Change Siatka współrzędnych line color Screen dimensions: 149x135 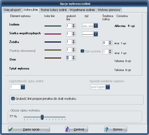click(x=53, y=34)
